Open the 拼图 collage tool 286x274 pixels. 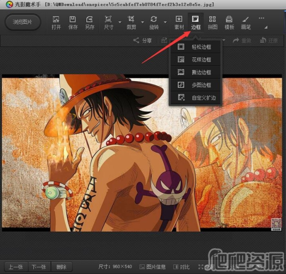[x=213, y=23]
